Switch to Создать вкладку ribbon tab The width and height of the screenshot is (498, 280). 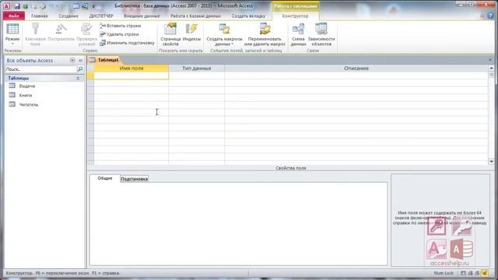(x=248, y=16)
